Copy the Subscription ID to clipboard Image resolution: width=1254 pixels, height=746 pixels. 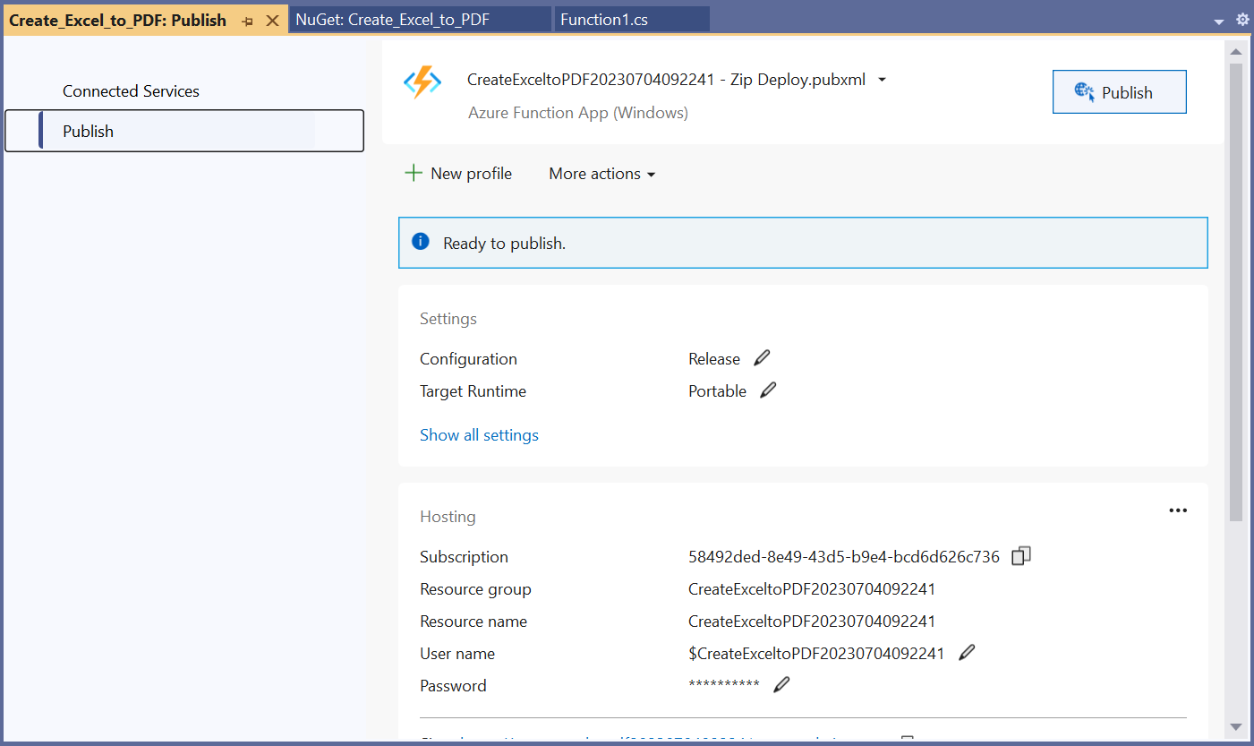pos(1020,556)
